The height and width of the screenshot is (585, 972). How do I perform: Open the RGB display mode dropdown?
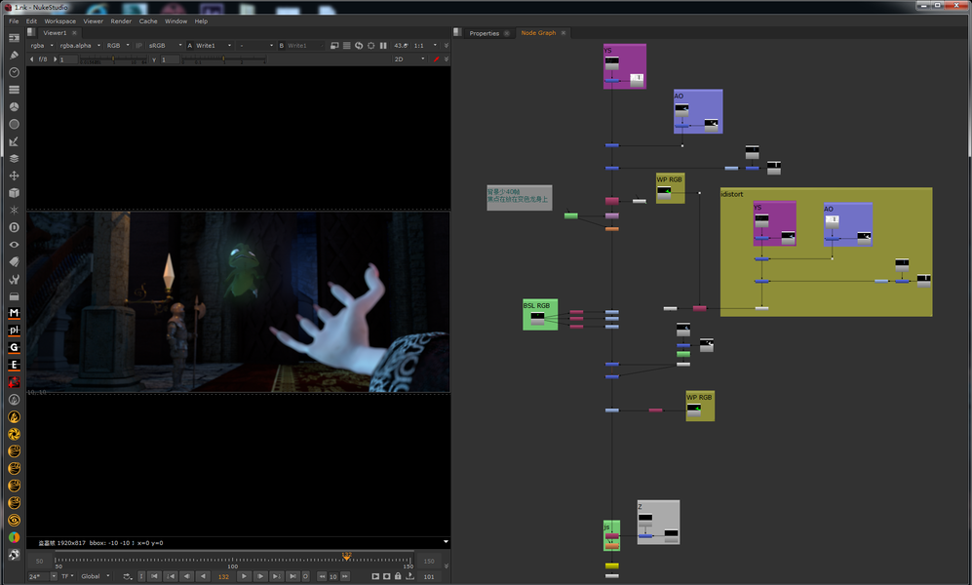pyautogui.click(x=118, y=45)
